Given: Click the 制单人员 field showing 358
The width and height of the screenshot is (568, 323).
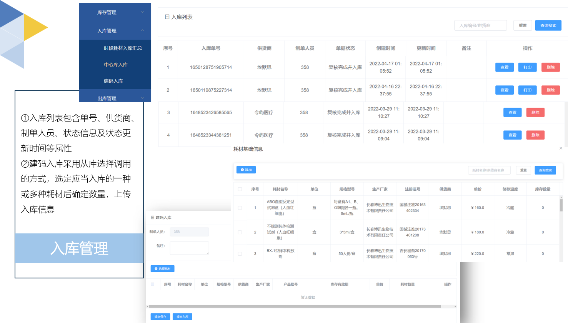Looking at the screenshot, I should coord(190,232).
